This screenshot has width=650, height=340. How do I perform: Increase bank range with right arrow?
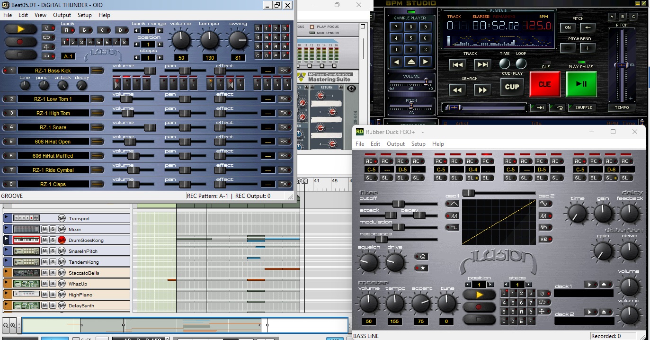click(160, 31)
